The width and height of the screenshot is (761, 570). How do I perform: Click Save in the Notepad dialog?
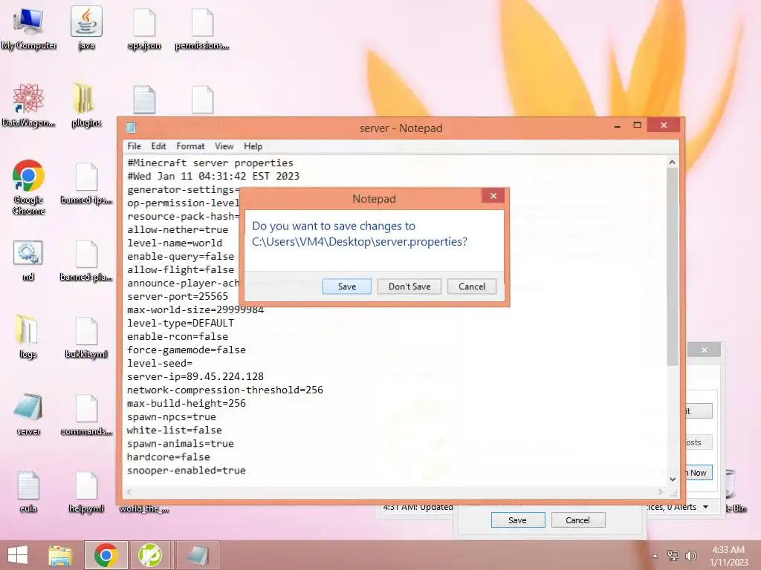[x=347, y=286]
